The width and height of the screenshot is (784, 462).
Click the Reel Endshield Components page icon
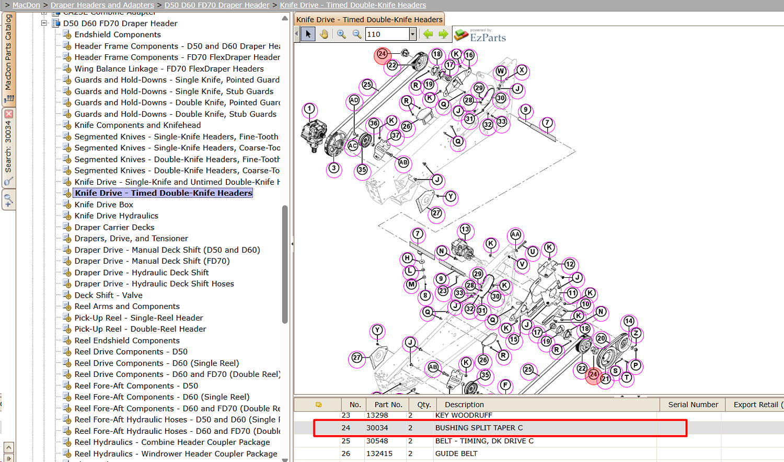(x=67, y=341)
